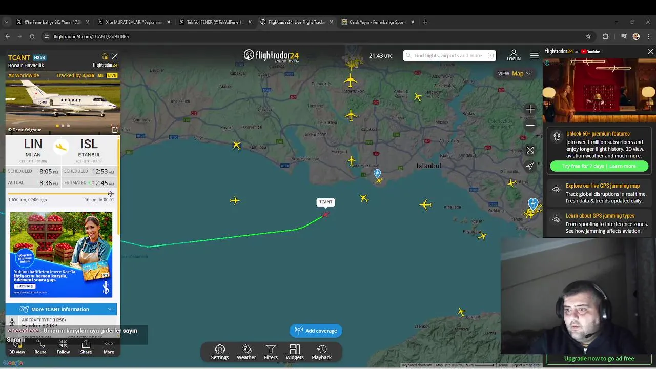Select aircraft near Çınarcık on southern coast
This screenshot has width=656, height=369.
(x=461, y=312)
